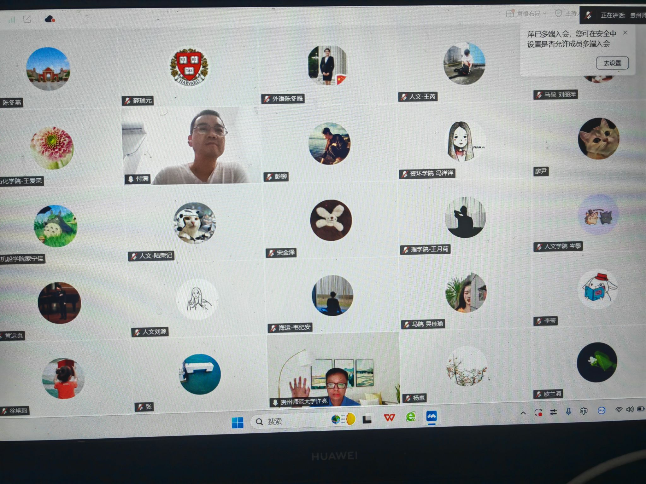This screenshot has width=646, height=484.
Task: Open the cloud recording indicator icon
Action: [50, 19]
